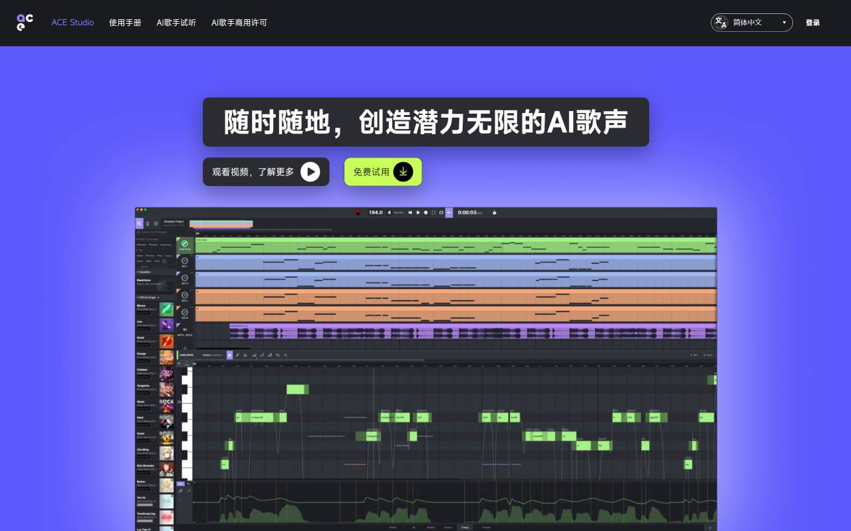Toggle the metronome in the transport bar
Image resolution: width=851 pixels, height=531 pixels.
433,213
